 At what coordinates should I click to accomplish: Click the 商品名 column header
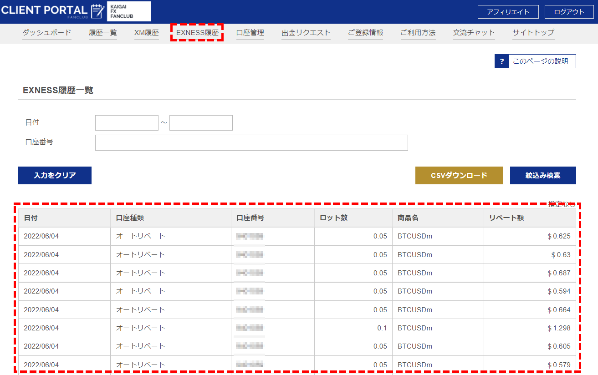pyautogui.click(x=438, y=218)
